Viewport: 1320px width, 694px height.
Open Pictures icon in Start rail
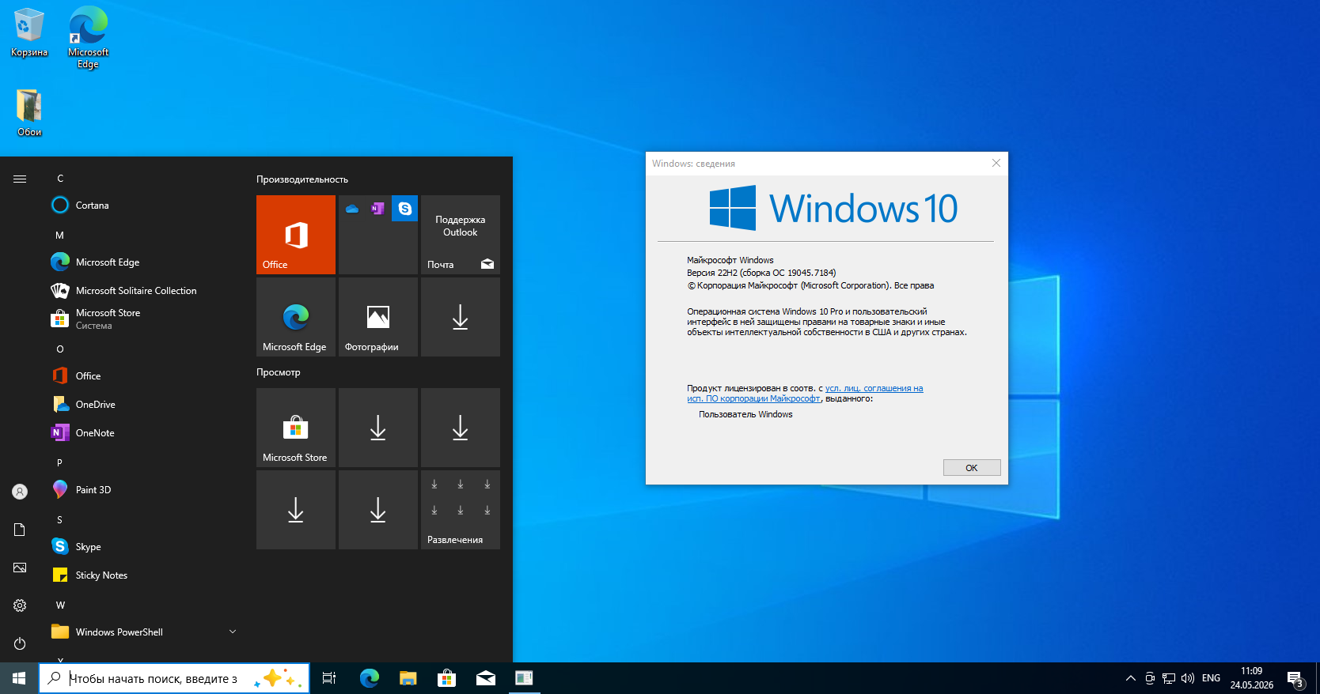(x=20, y=568)
